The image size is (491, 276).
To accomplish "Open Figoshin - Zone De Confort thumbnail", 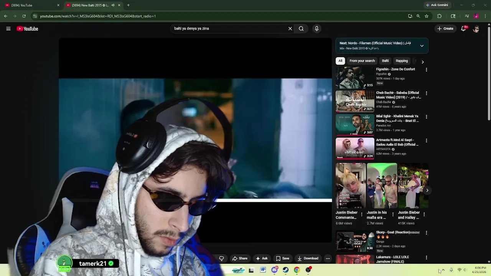I will (355, 77).
